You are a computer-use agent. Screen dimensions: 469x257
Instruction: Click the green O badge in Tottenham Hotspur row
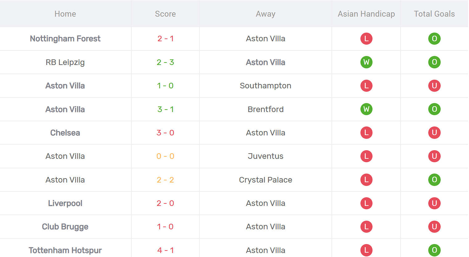pos(434,250)
